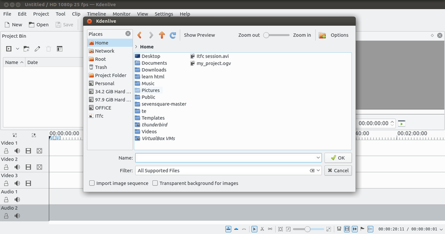Mute the Audio 2 track
Screen dimensions: 445x234
[x=17, y=216]
